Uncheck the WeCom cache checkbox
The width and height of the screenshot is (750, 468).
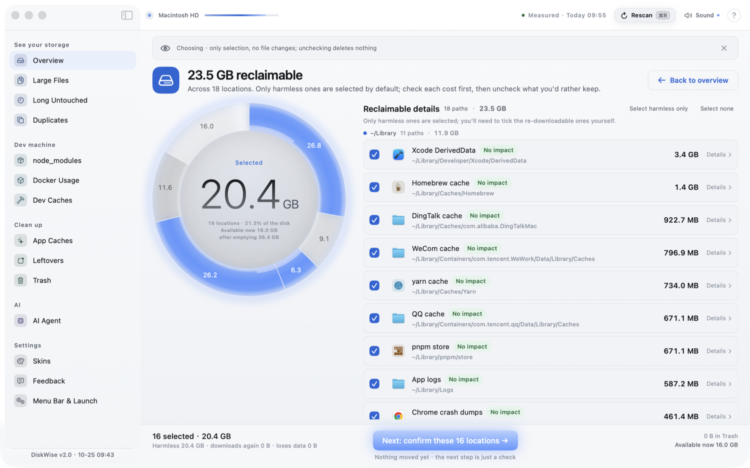coord(374,253)
